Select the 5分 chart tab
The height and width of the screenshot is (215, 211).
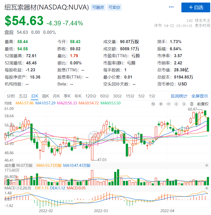[x=142, y=96]
